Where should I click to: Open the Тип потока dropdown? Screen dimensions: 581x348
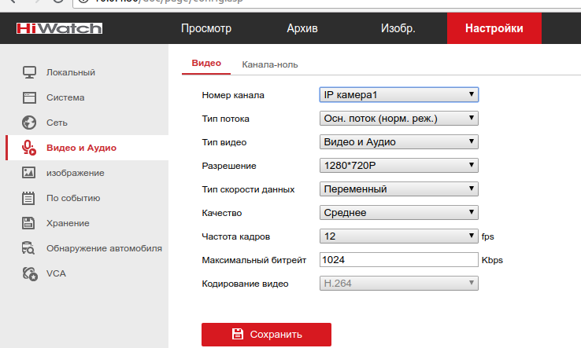(399, 119)
